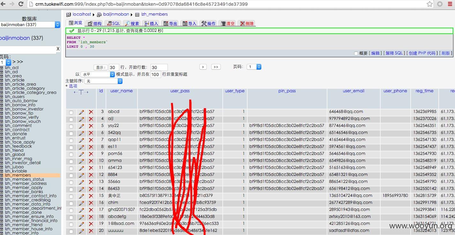Click the 显示 show rows button
The height and width of the screenshot is (235, 455).
tap(101, 67)
